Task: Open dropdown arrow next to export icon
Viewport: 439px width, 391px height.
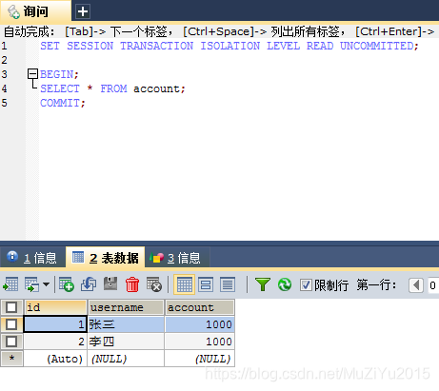Action: [47, 284]
